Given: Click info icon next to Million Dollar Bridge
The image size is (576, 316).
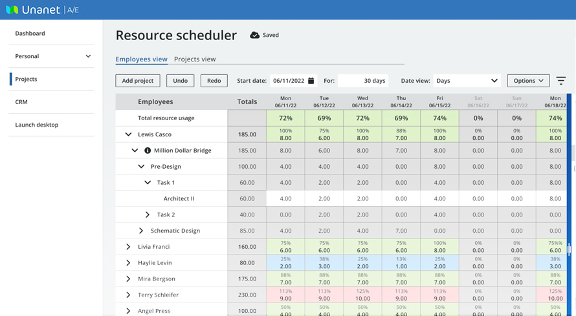Looking at the screenshot, I should [147, 151].
